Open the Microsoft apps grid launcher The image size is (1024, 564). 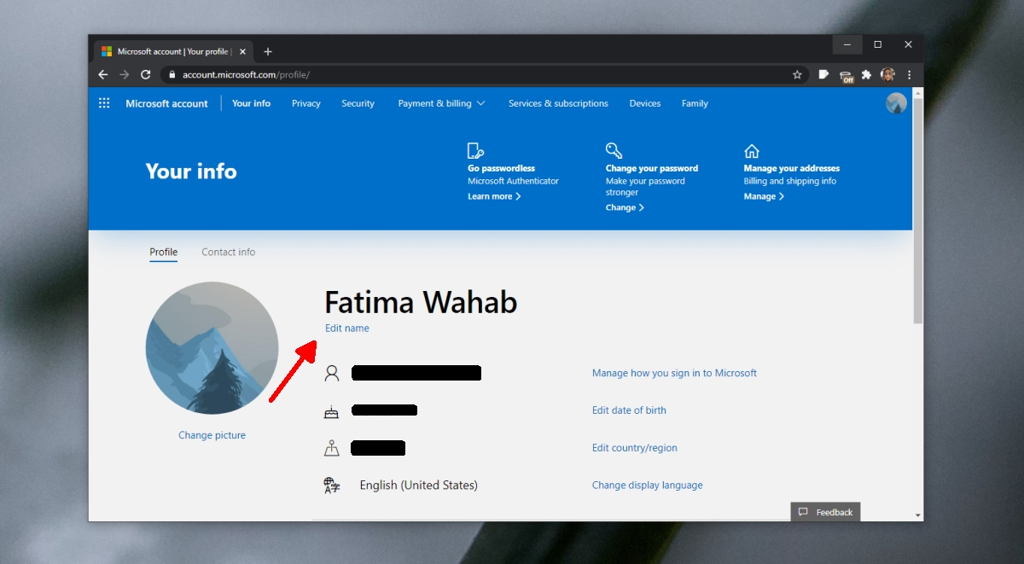pyautogui.click(x=104, y=103)
